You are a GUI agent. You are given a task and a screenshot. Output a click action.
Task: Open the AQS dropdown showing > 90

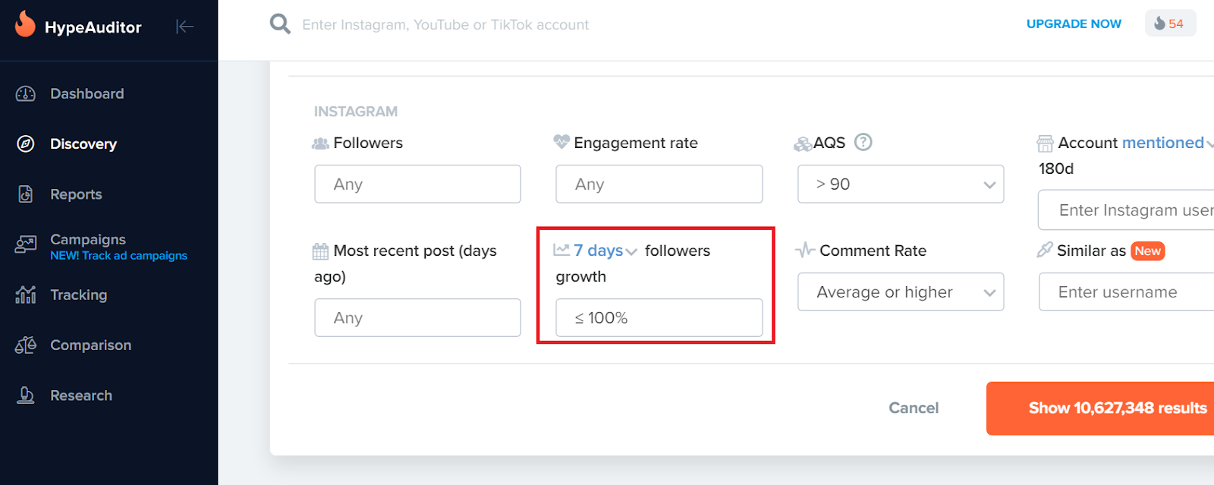tap(900, 184)
